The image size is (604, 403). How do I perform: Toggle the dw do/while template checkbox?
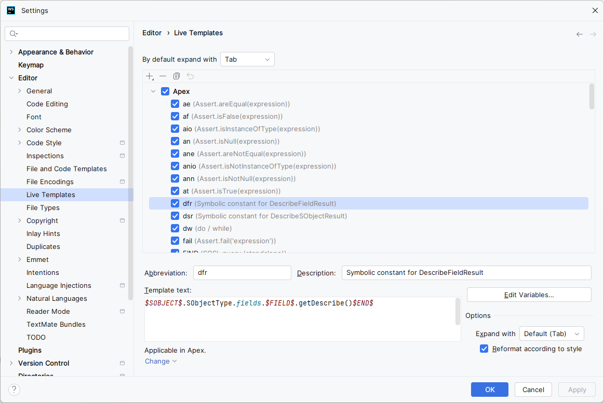coord(175,228)
